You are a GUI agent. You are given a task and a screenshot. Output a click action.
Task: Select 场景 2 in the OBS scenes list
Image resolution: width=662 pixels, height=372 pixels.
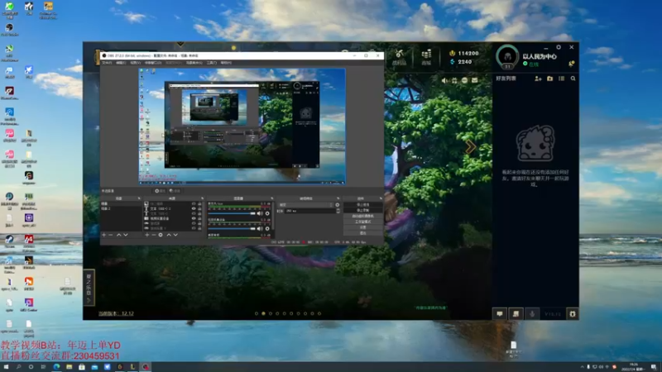coord(121,209)
